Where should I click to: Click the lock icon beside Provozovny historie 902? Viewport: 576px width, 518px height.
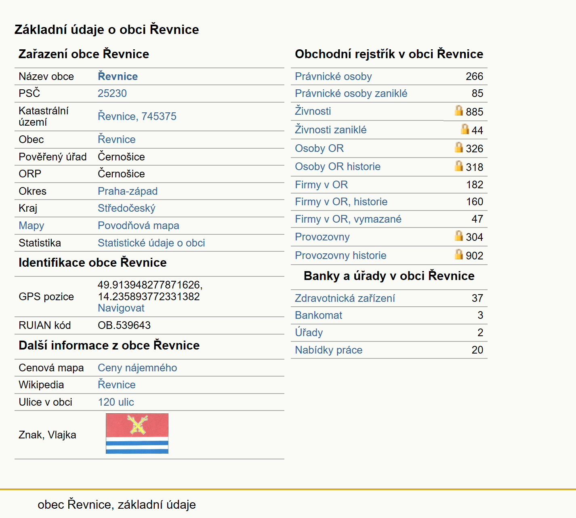[x=458, y=254]
